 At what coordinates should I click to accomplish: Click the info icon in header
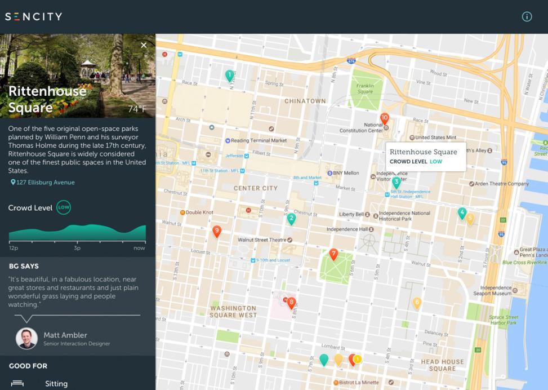[x=527, y=16]
